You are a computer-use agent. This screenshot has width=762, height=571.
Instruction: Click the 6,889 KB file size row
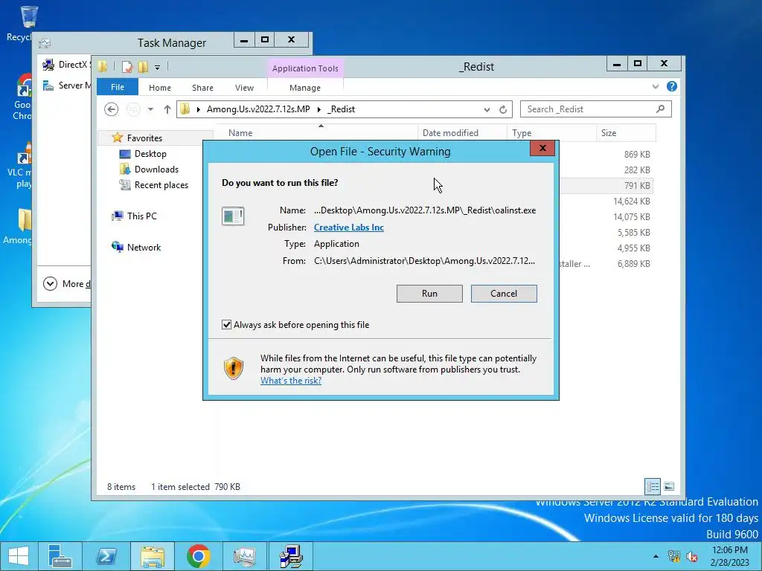pyautogui.click(x=634, y=264)
